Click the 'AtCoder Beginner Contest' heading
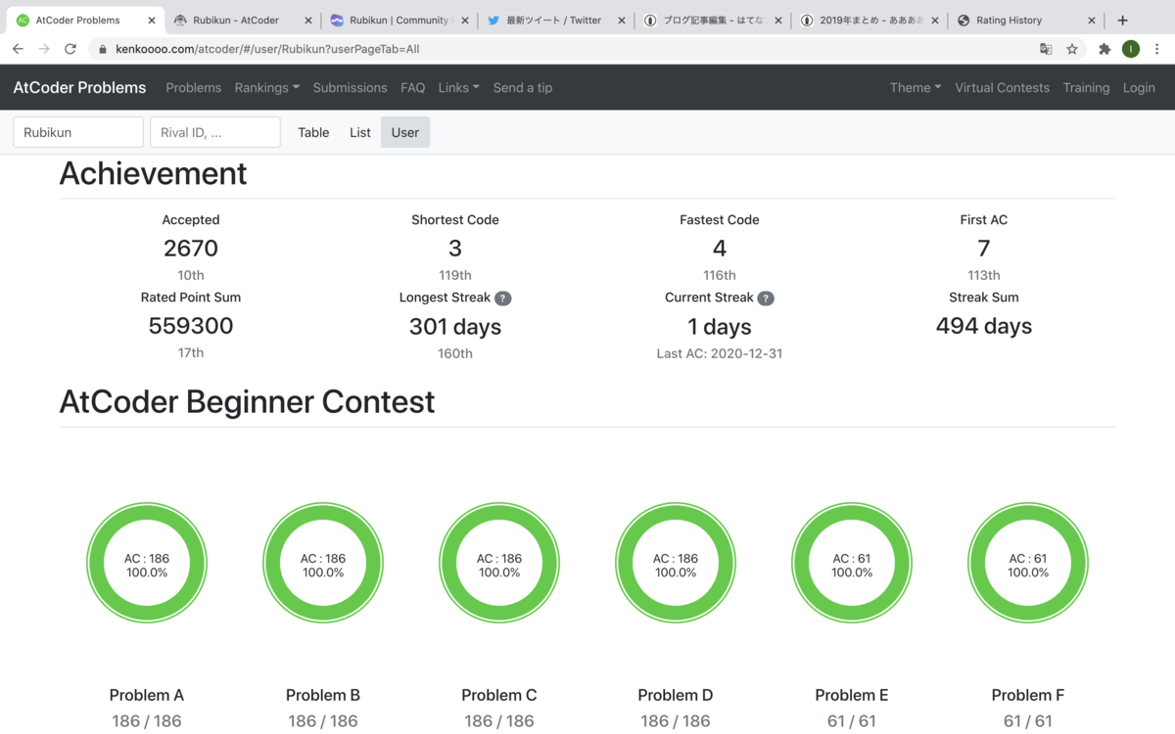This screenshot has height=734, width=1175. pos(247,402)
